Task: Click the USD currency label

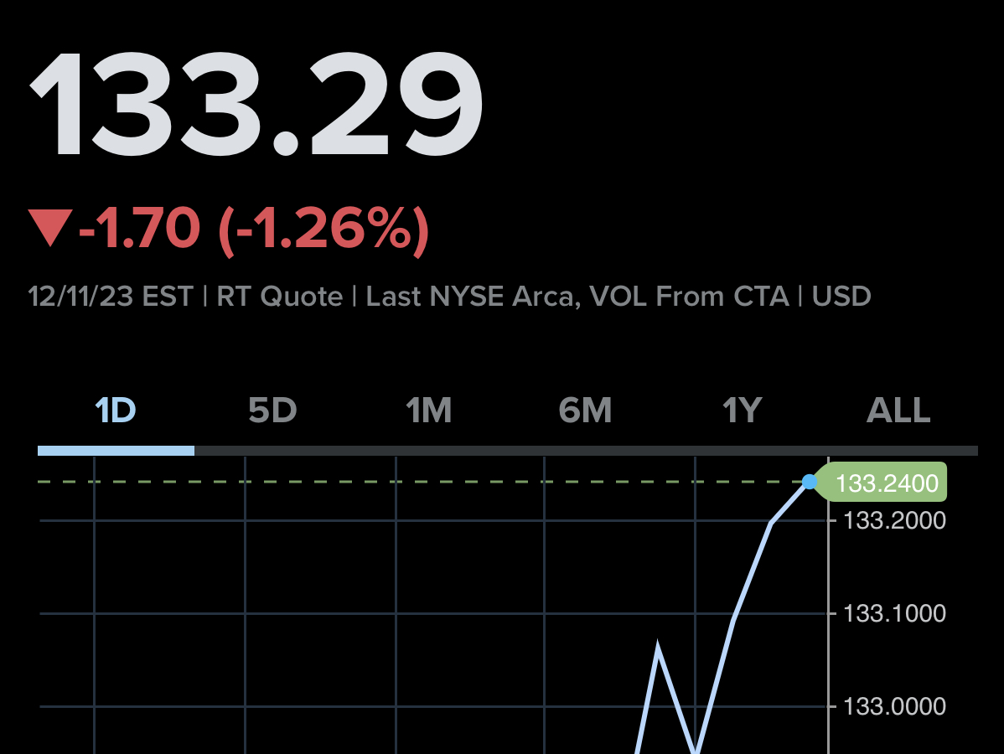Action: 841,297
